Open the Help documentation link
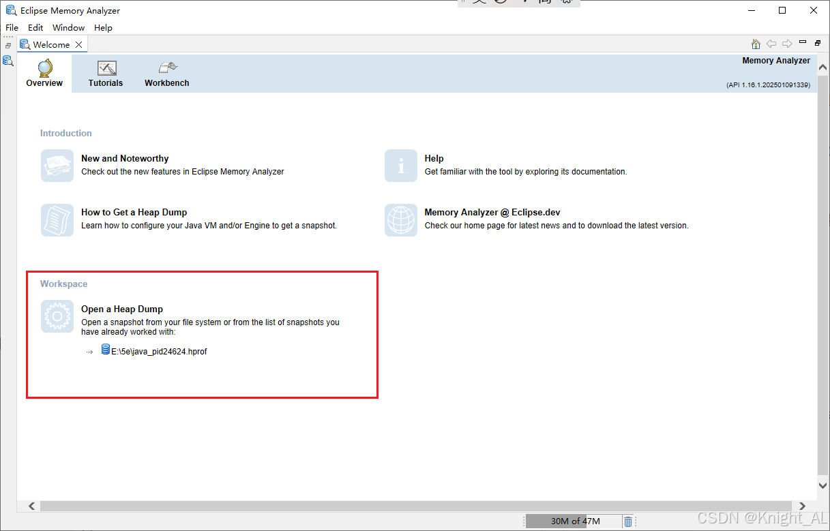The width and height of the screenshot is (830, 531). 434,159
